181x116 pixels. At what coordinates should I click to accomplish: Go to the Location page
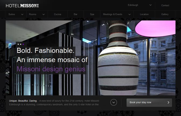(x=144, y=14)
